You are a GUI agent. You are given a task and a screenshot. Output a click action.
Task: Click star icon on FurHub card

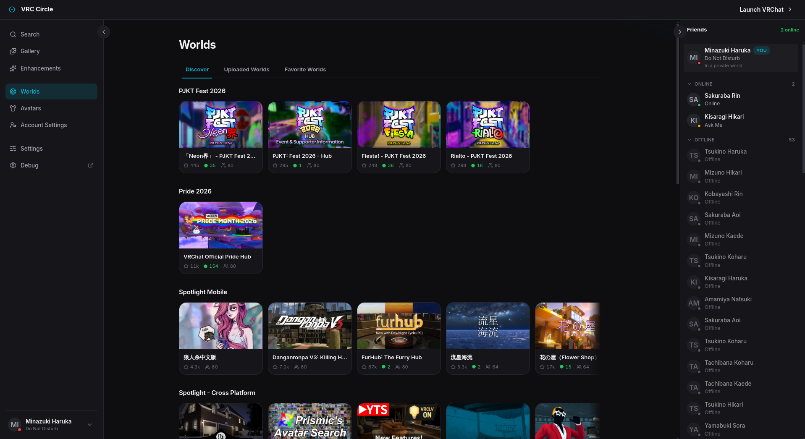[x=364, y=367]
